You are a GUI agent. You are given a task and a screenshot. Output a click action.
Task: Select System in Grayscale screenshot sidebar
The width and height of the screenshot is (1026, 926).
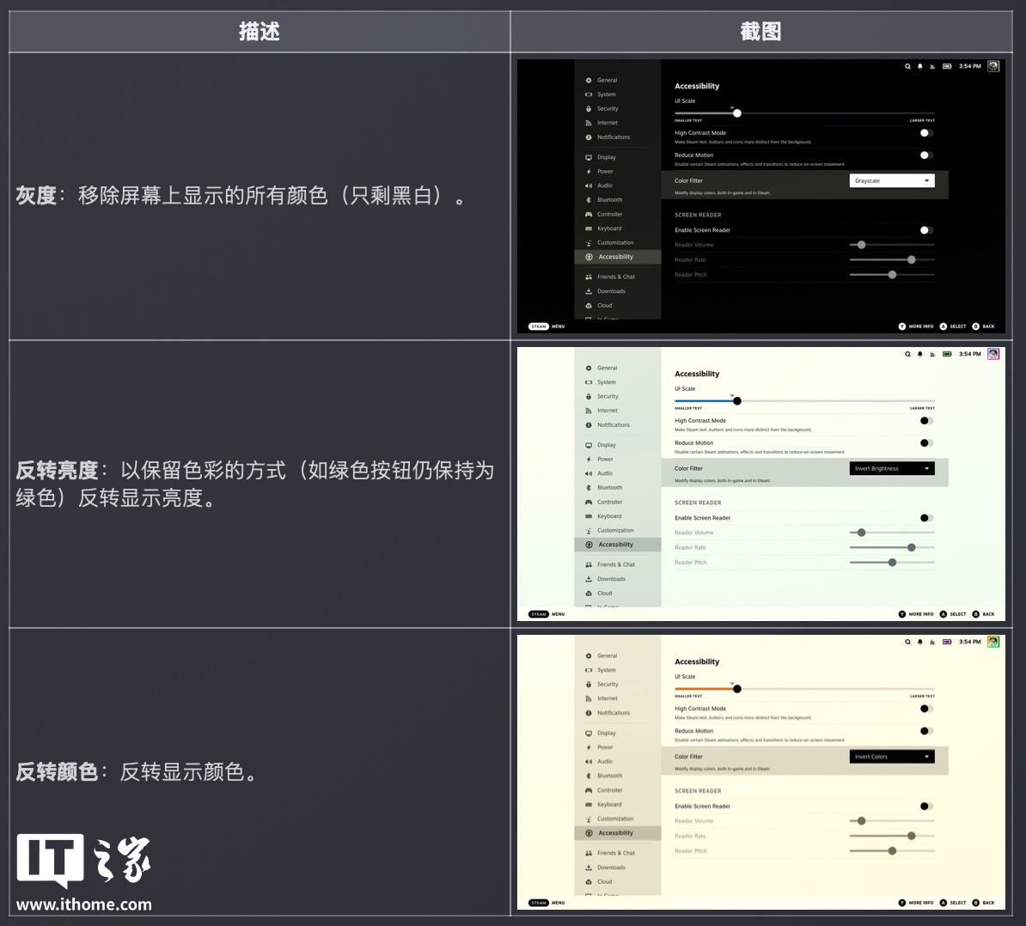(618, 94)
